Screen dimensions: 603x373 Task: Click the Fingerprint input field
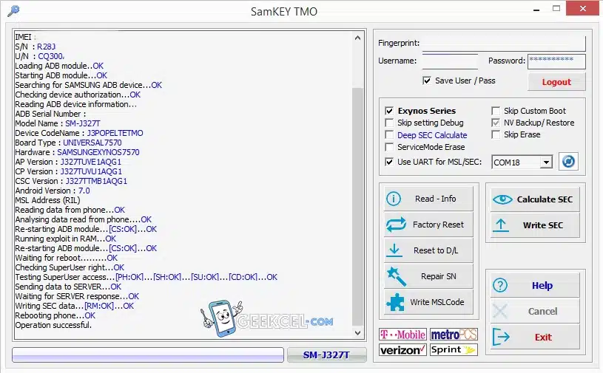point(504,44)
